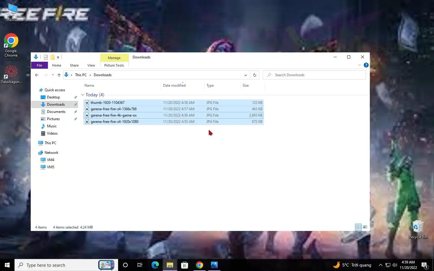Screen dimensions: 434x271
Task: Open Documents in the navigation pane
Action: (56, 112)
